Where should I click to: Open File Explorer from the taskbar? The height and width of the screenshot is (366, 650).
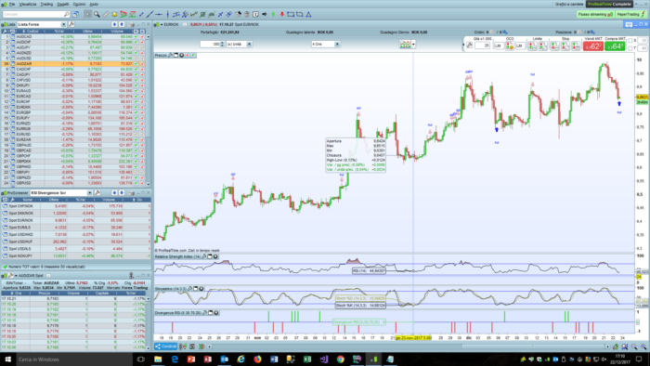point(158,359)
